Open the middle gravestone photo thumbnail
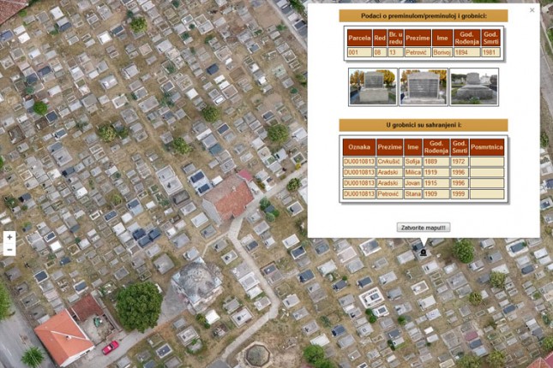Viewport: 553px width, 368px height. click(423, 86)
